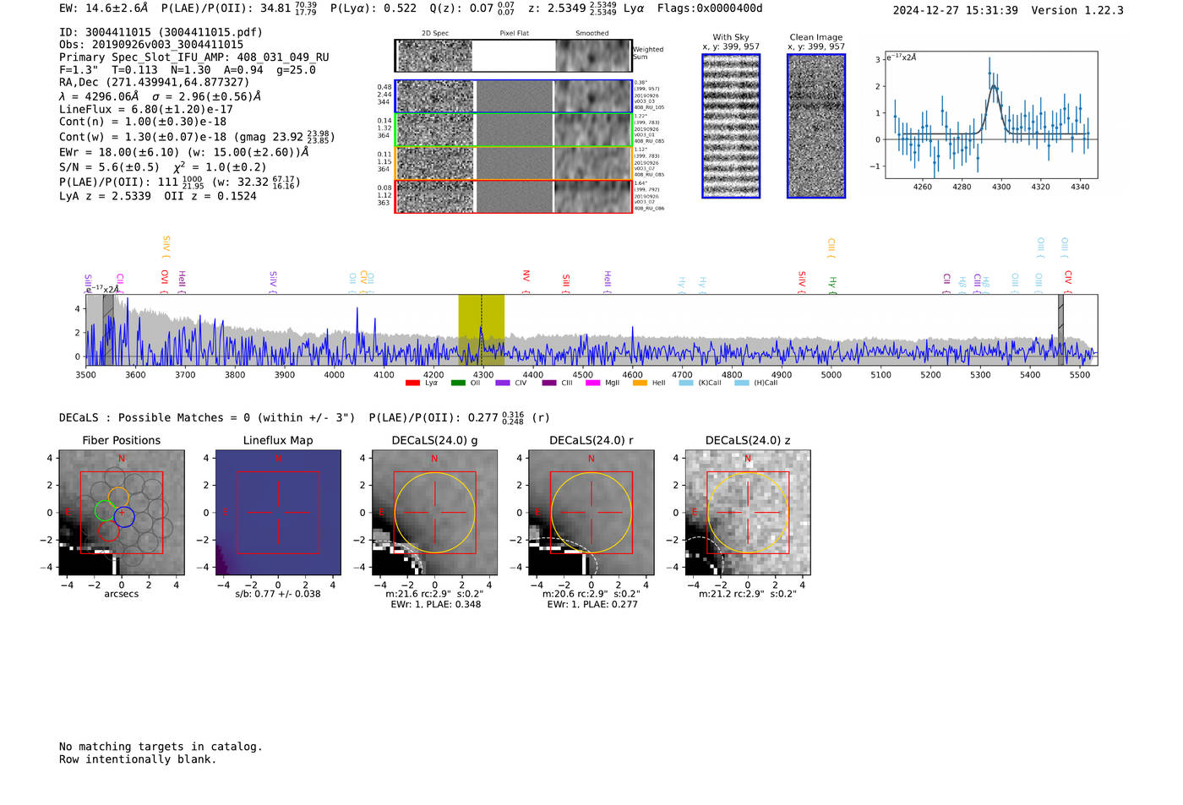Open the With Sky cutout image
This screenshot has width=1183, height=805.
point(731,126)
